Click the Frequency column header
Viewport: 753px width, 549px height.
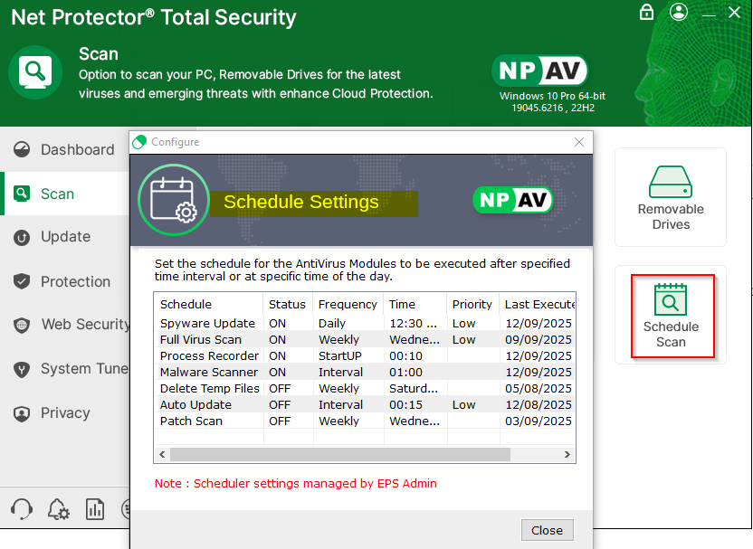tap(348, 304)
